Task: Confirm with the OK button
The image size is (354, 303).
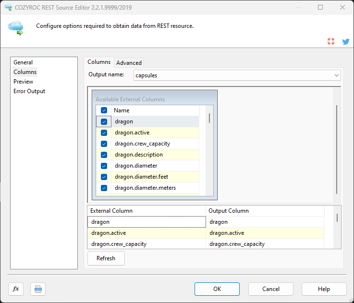Action: 217,289
